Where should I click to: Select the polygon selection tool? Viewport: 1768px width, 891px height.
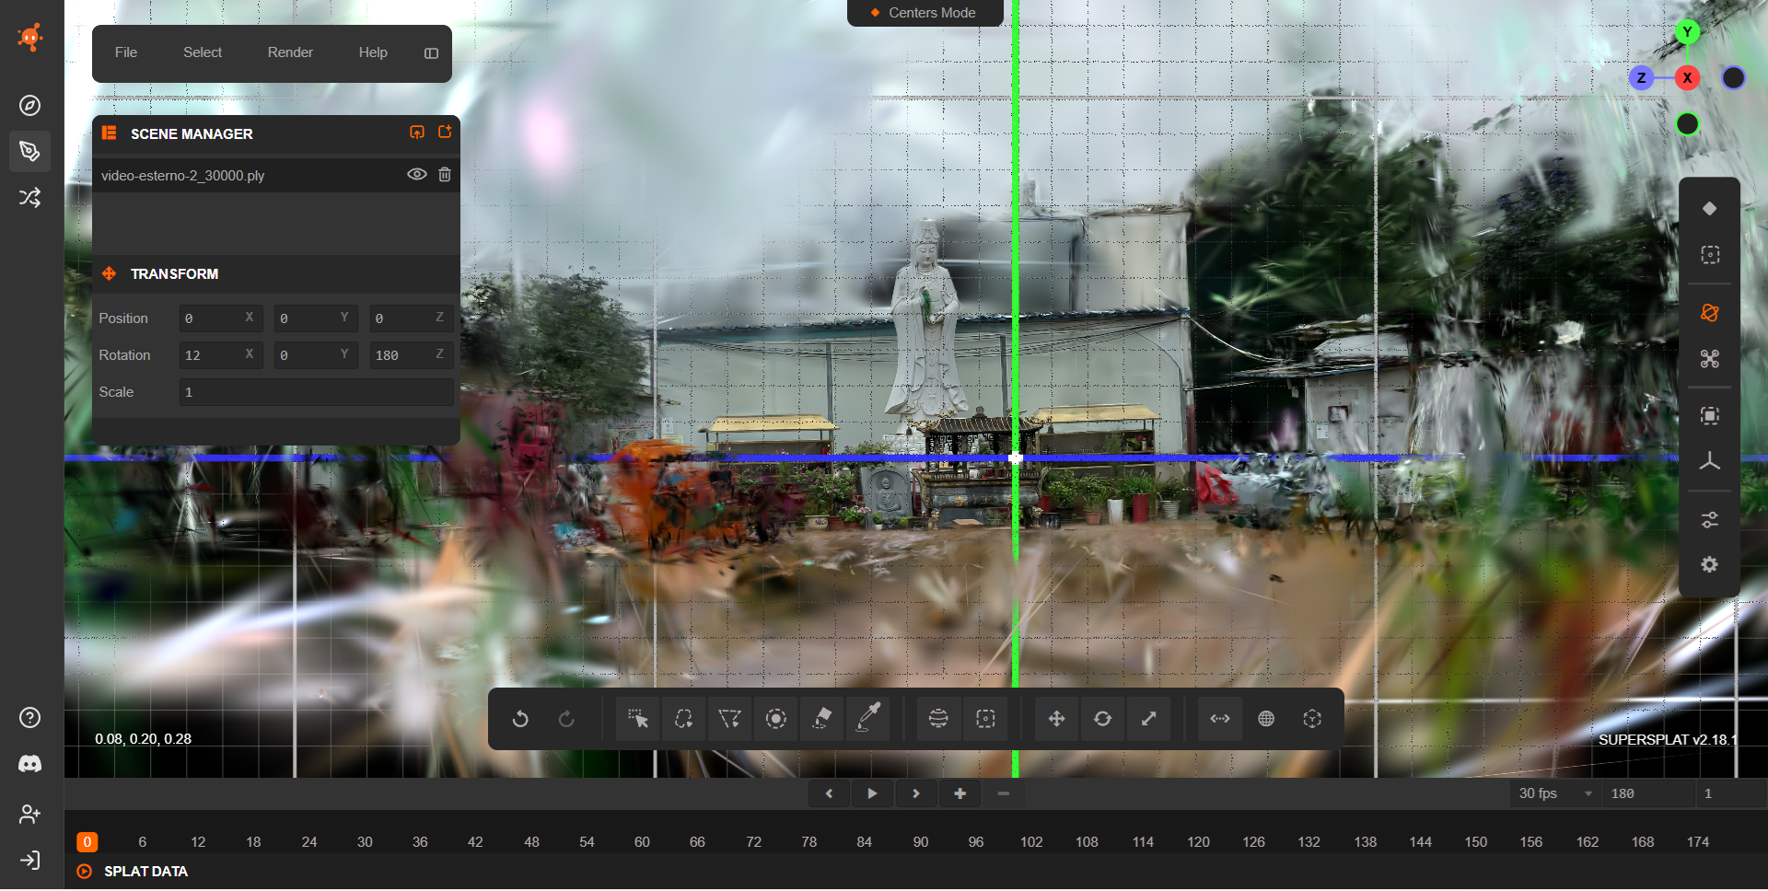729,719
